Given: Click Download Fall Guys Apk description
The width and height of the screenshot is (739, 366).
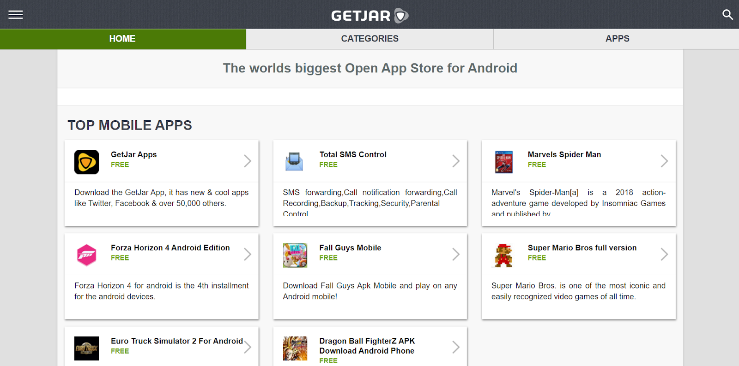Looking at the screenshot, I should click(370, 291).
